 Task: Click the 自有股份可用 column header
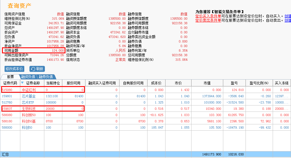(133, 83)
